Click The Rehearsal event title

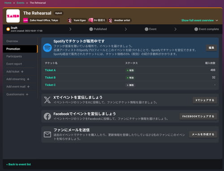37,13
